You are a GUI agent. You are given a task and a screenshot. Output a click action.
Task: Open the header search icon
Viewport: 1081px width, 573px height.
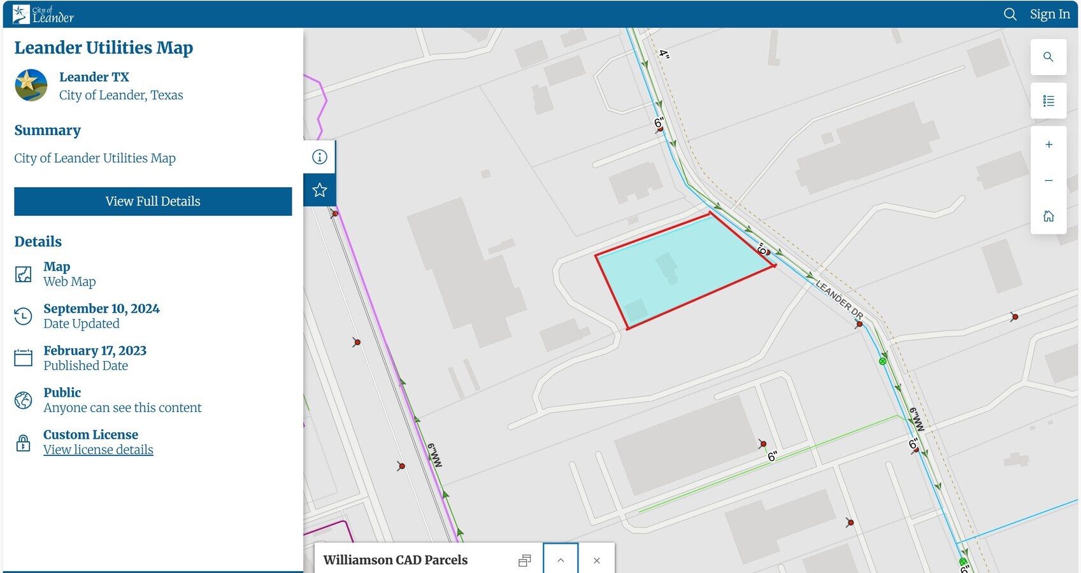[1010, 14]
